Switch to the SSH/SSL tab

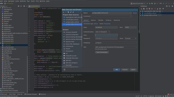coord(101,20)
